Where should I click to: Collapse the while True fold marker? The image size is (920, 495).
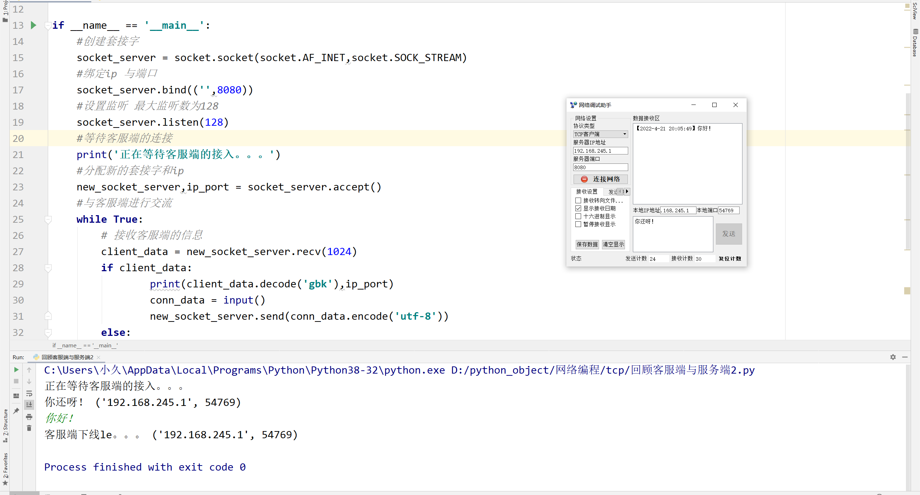click(48, 219)
